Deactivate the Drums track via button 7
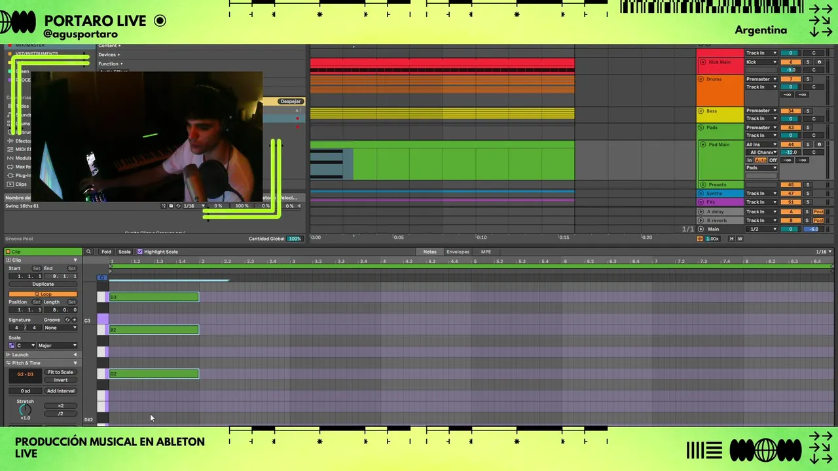The height and width of the screenshot is (471, 838). coord(791,79)
